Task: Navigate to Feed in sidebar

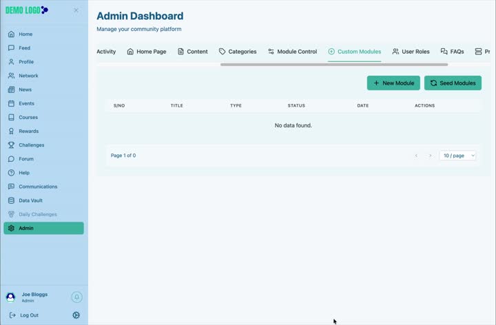Action: (x=43, y=48)
